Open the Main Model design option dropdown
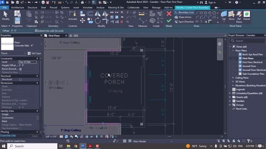The image size is (266, 149). pyautogui.click(x=171, y=141)
